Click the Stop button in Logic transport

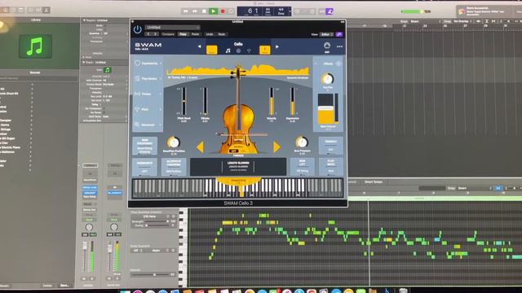[x=204, y=11]
